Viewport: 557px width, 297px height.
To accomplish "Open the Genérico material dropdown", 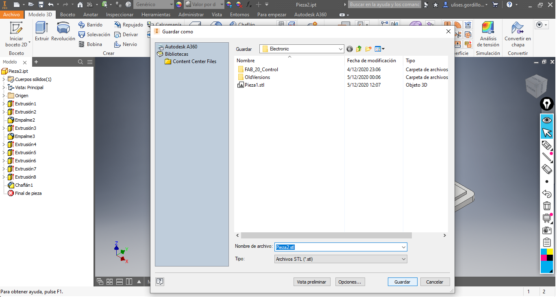I will (x=154, y=4).
